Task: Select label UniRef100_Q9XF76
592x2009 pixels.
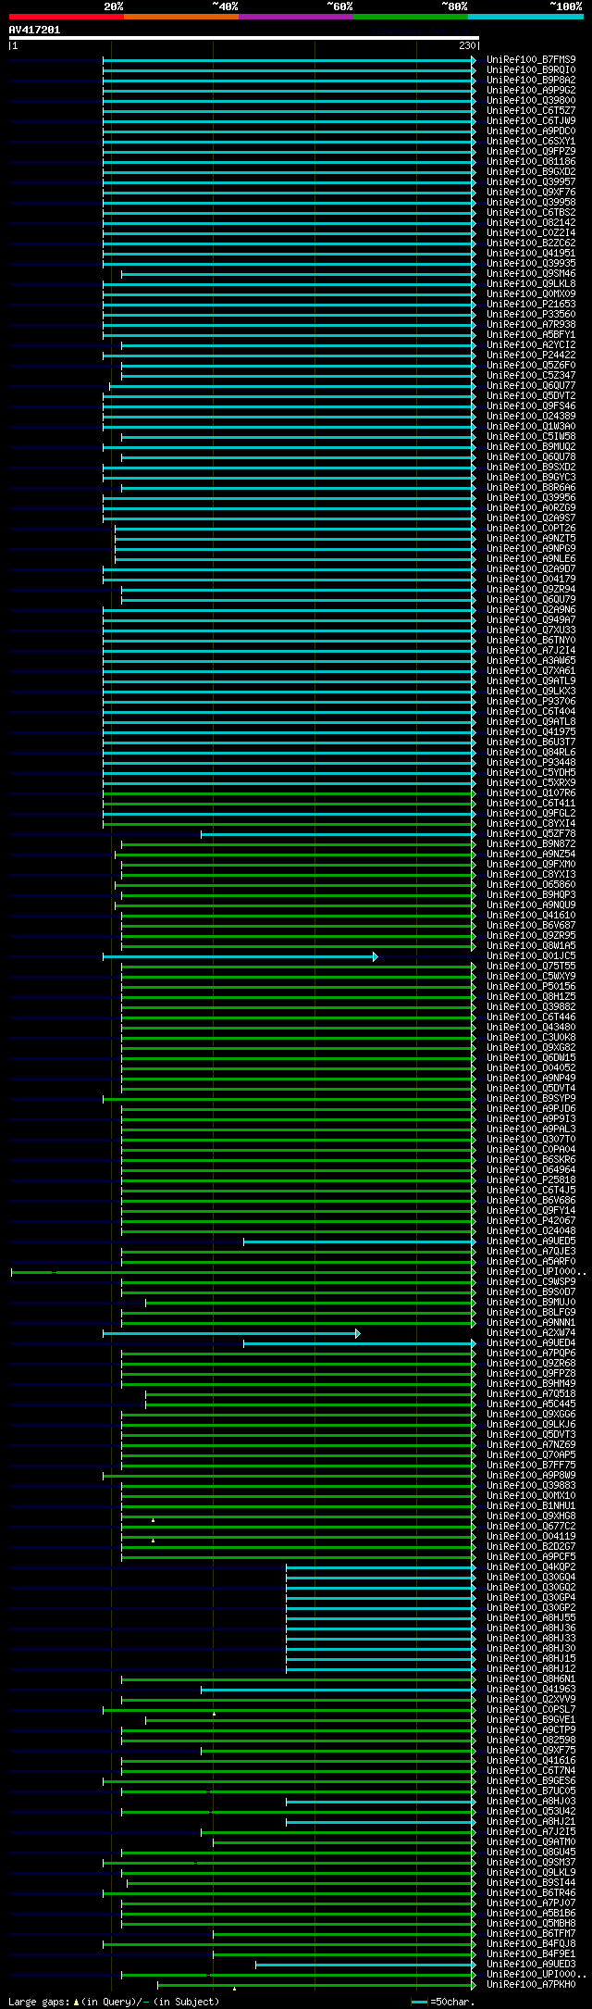Action: pos(531,193)
